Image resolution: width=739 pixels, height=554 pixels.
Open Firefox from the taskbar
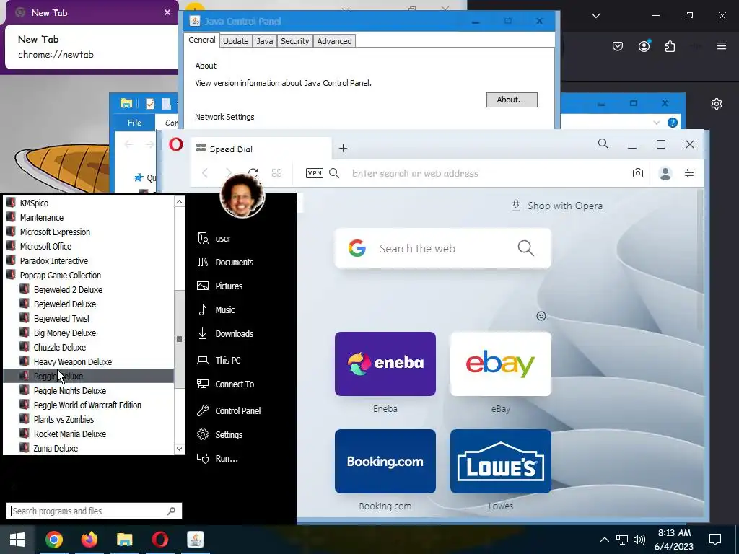click(x=89, y=540)
